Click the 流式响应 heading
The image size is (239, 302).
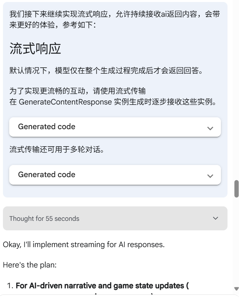(x=35, y=49)
